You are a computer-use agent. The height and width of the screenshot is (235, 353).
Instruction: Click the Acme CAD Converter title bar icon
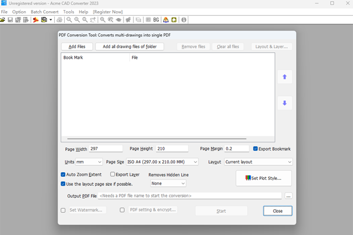click(4, 3)
